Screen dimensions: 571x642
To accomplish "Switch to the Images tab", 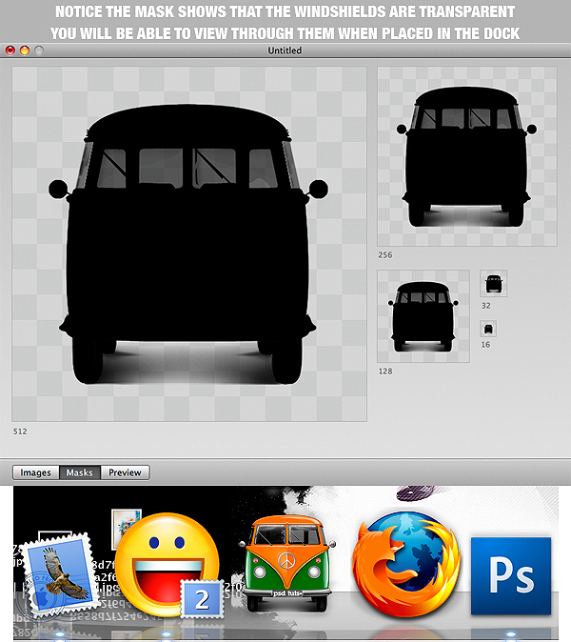I will (35, 472).
